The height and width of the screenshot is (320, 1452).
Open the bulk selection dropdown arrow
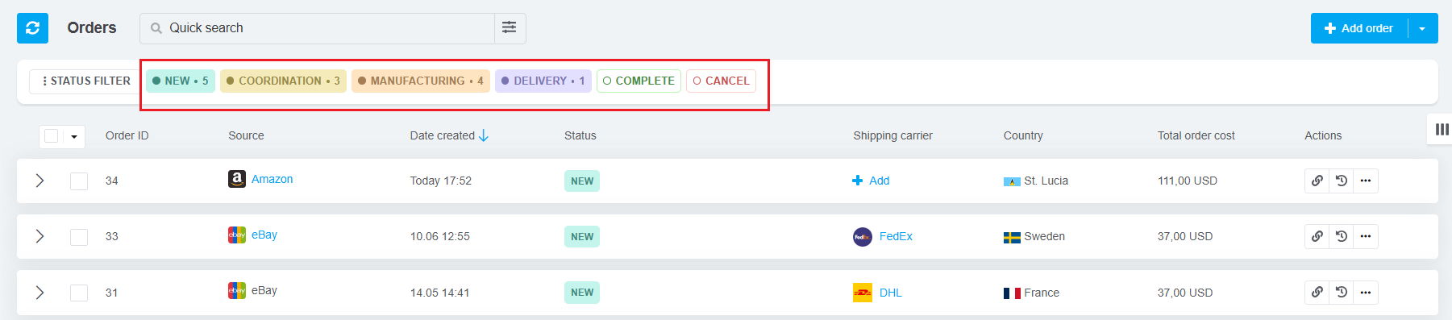coord(74,137)
